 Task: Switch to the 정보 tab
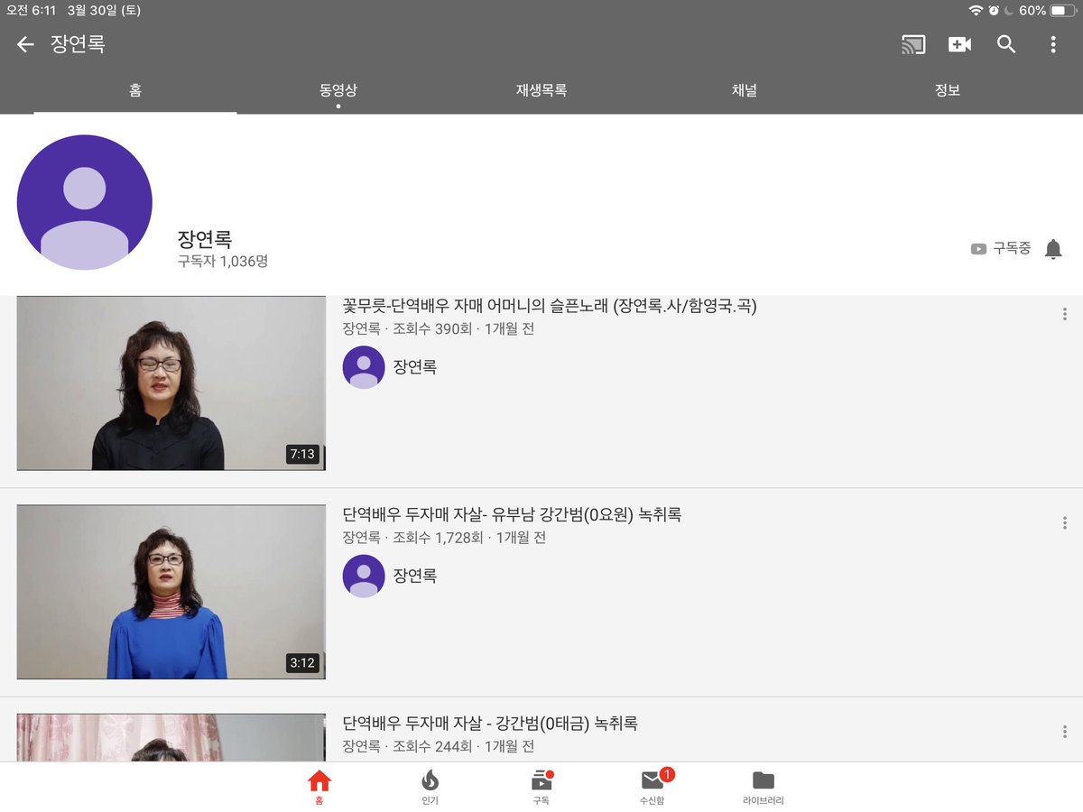click(x=948, y=90)
